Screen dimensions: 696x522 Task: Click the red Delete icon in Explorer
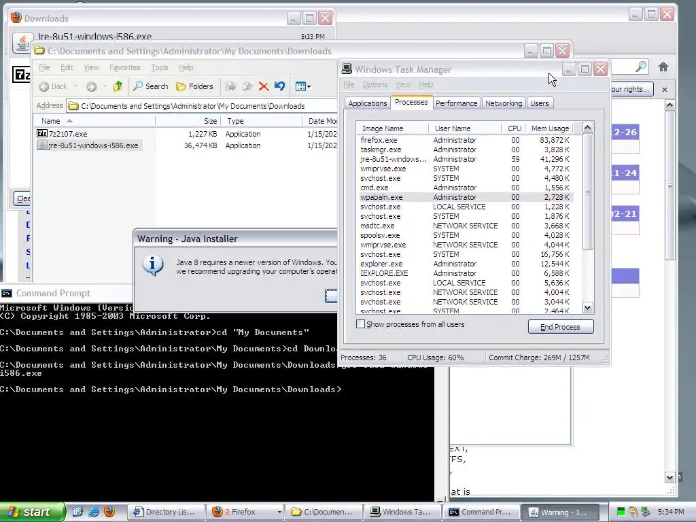(x=264, y=86)
